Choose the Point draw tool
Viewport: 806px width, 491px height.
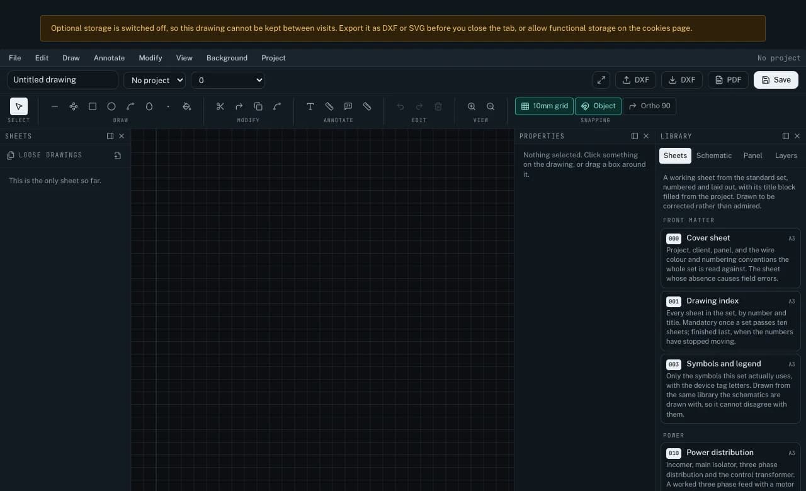tap(168, 106)
